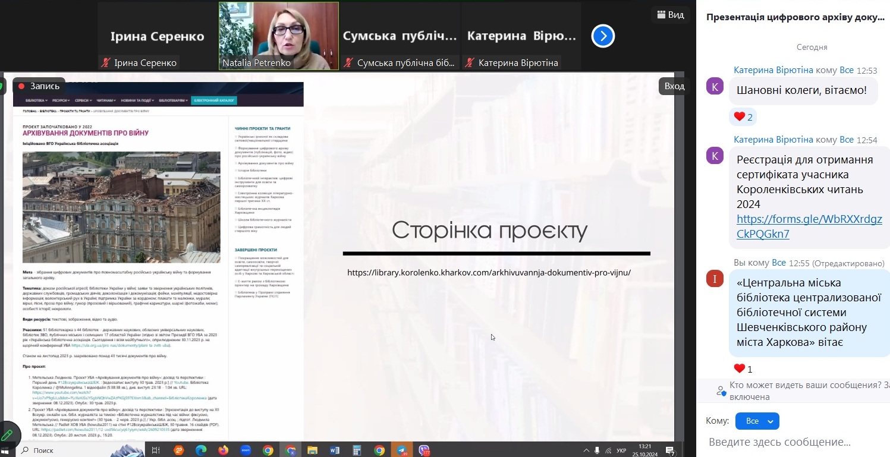Open Microsoft Word from the taskbar

click(335, 450)
